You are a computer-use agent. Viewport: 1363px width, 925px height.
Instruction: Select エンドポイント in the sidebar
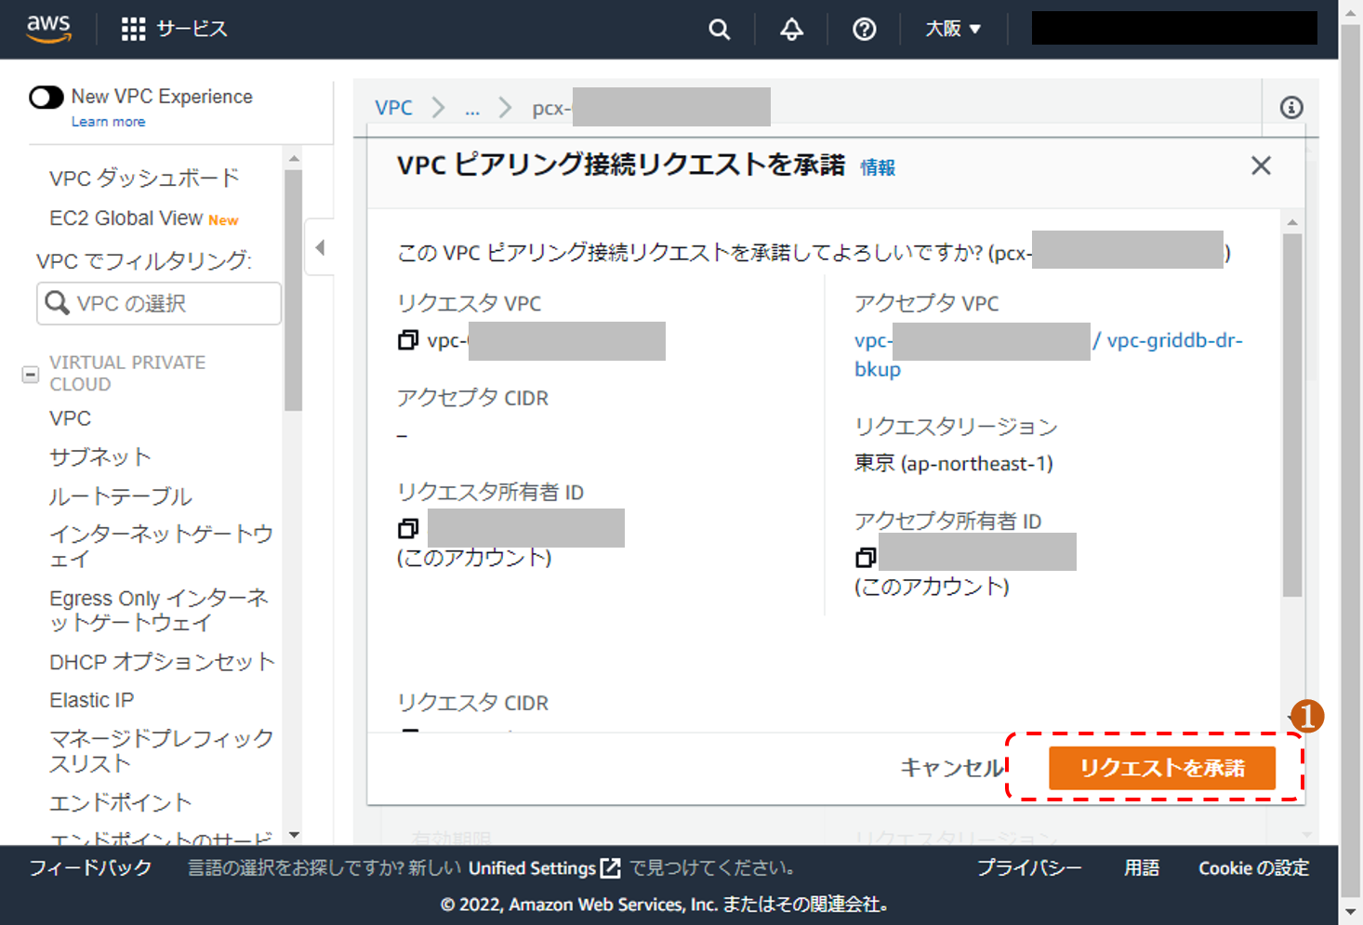(120, 802)
